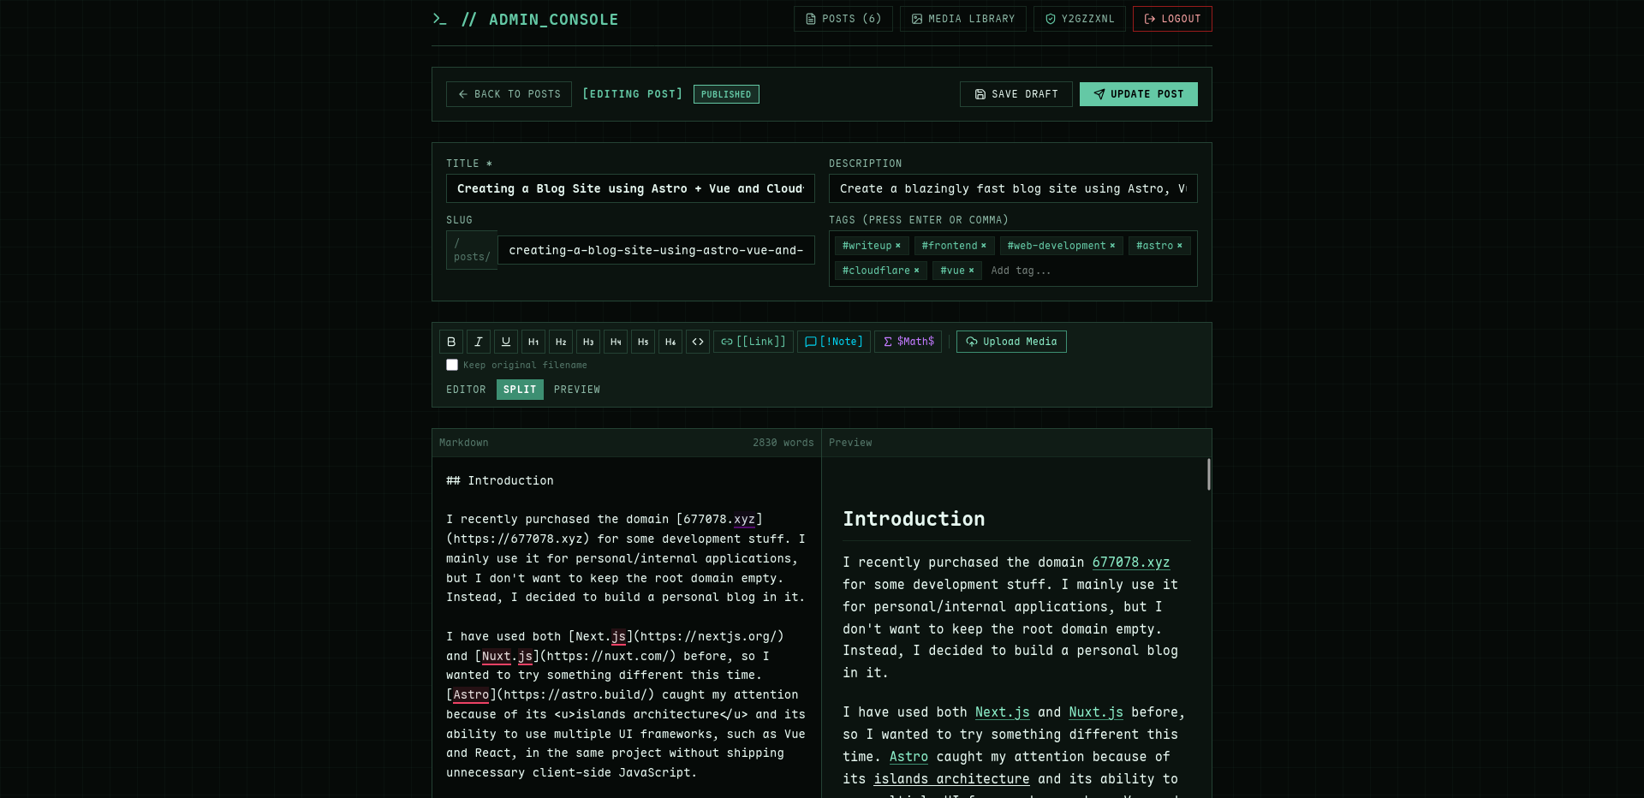This screenshot has width=1644, height=798.
Task: Click the Slug input field
Action: coord(656,250)
